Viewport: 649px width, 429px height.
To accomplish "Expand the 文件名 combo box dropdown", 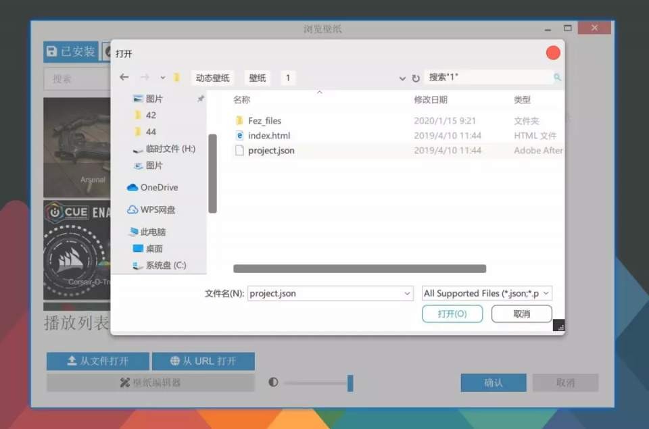I will pyautogui.click(x=407, y=293).
